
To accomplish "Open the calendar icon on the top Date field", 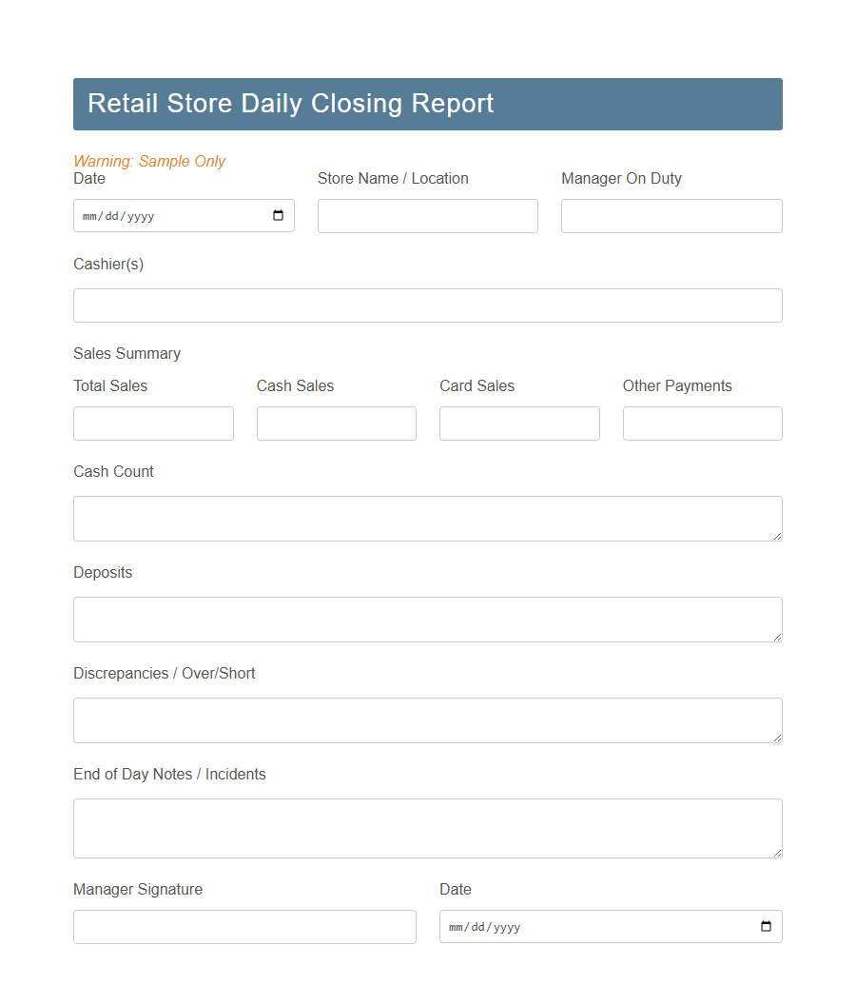I will [x=278, y=215].
